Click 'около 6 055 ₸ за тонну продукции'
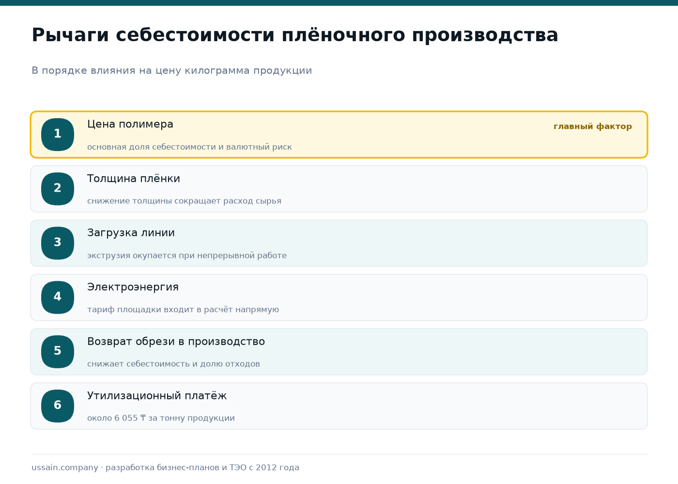 click(161, 418)
